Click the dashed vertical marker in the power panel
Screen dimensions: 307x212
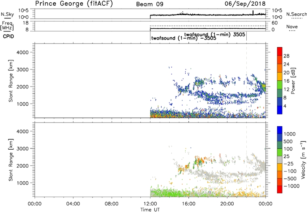(x=246, y=80)
